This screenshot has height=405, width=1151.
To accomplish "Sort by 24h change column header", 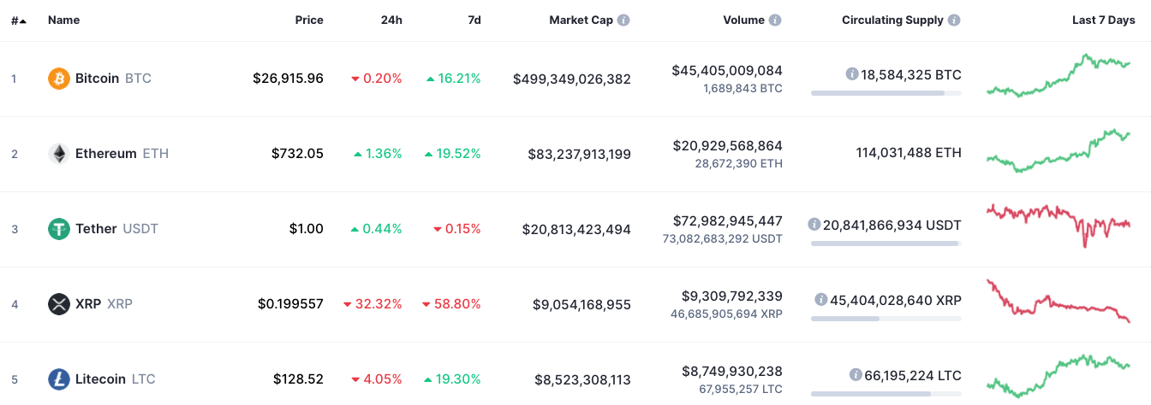I will [391, 20].
